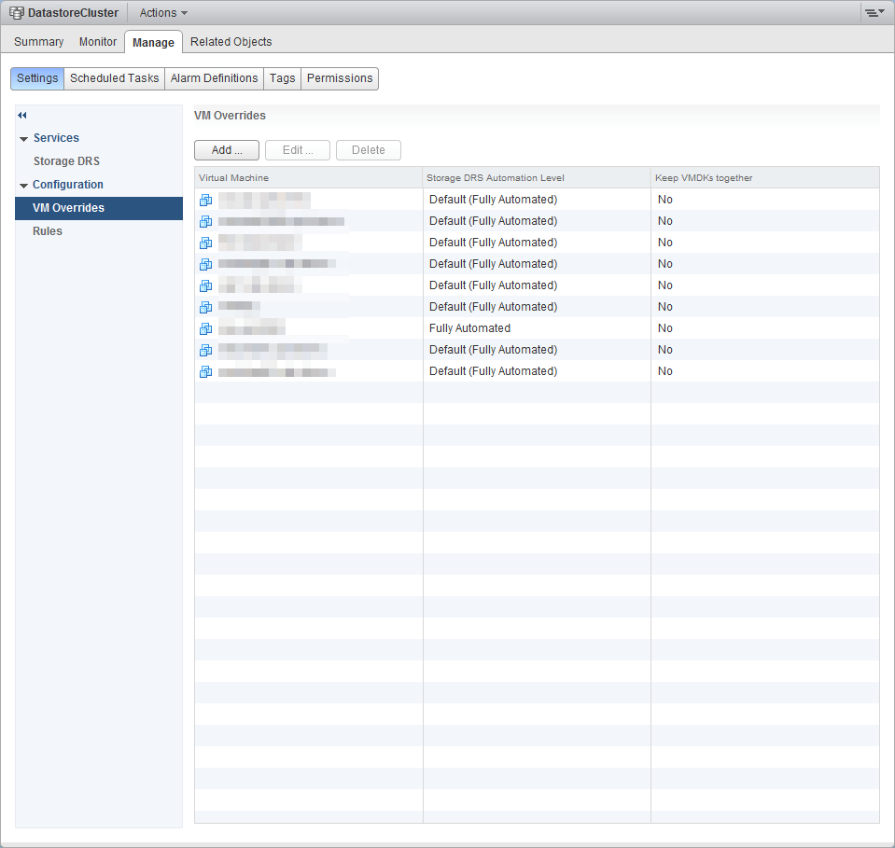Viewport: 895px width, 848px height.
Task: Switch to the Summary tab
Action: coord(39,42)
